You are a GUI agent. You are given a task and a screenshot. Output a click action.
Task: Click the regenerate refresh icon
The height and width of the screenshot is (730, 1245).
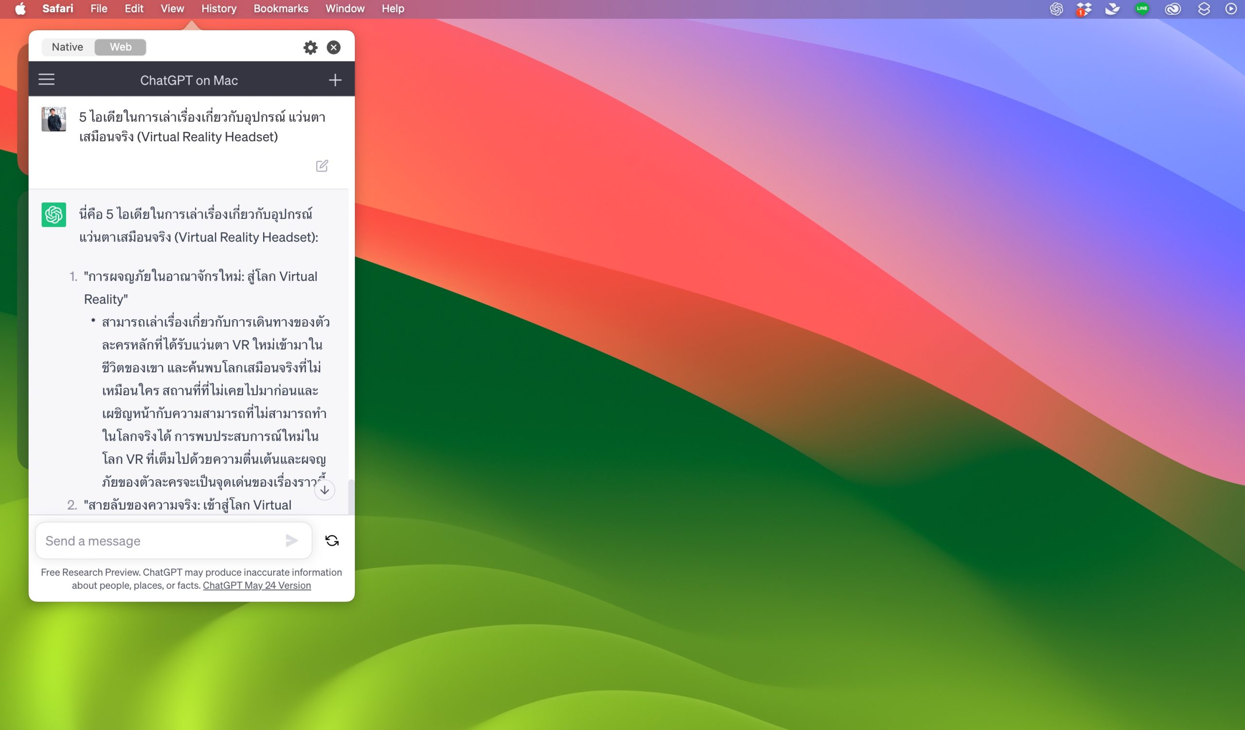pyautogui.click(x=332, y=540)
